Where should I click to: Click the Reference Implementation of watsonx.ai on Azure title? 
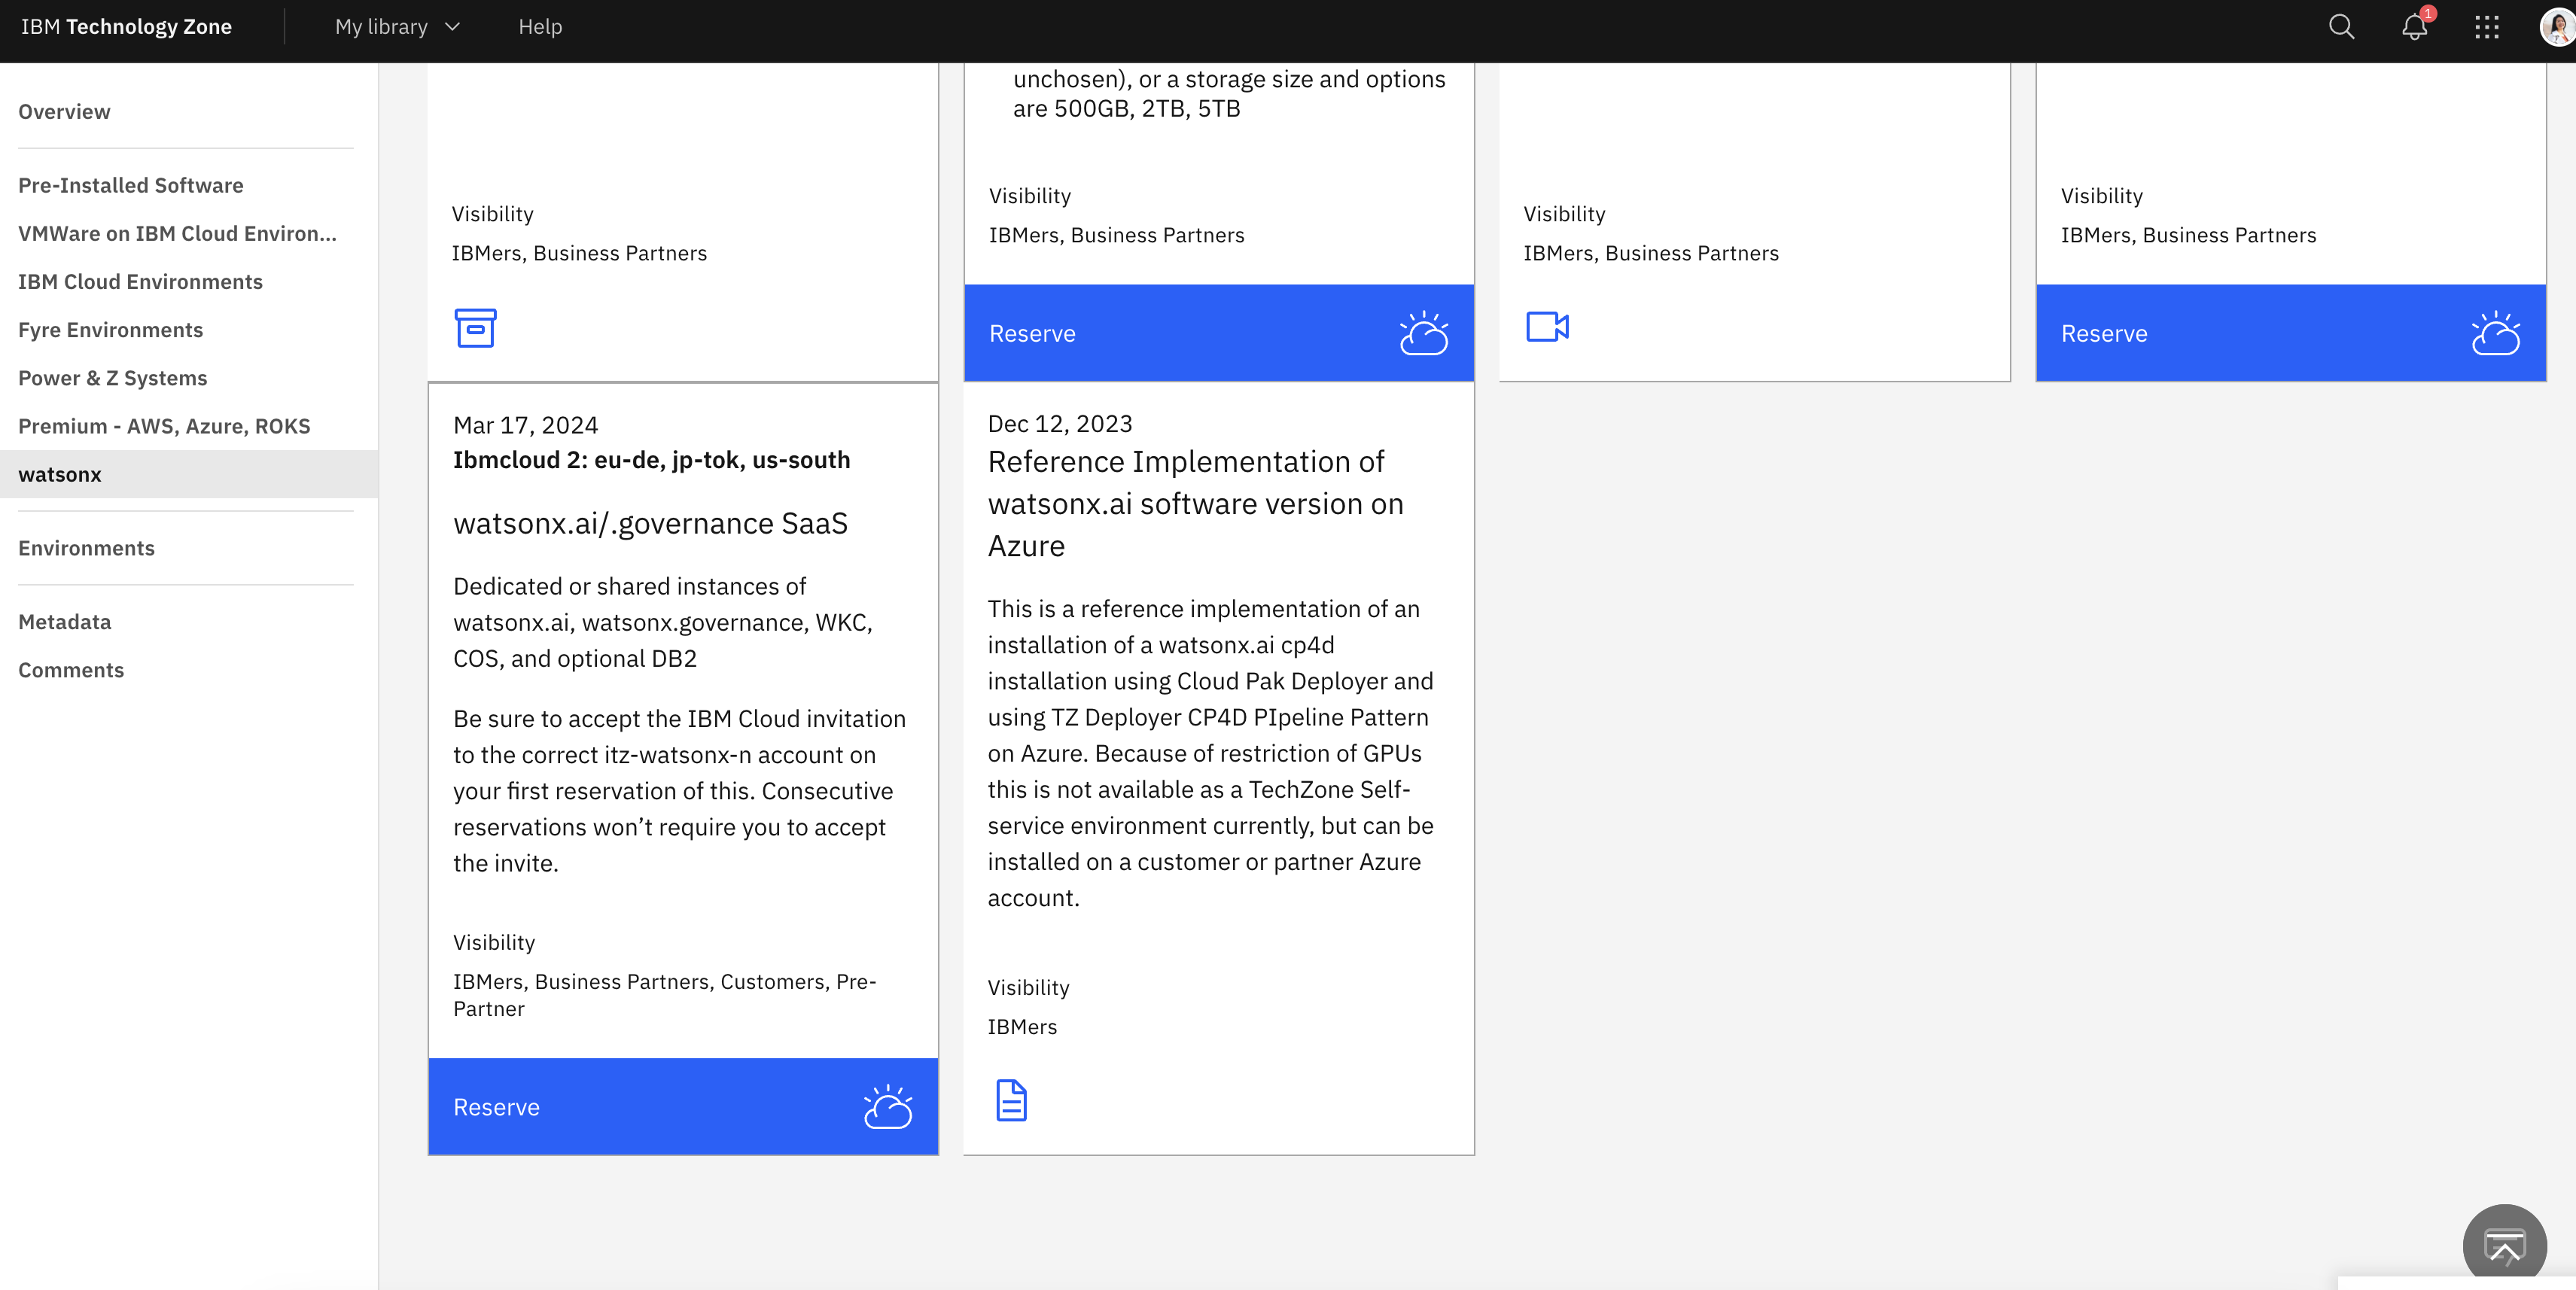(1195, 503)
